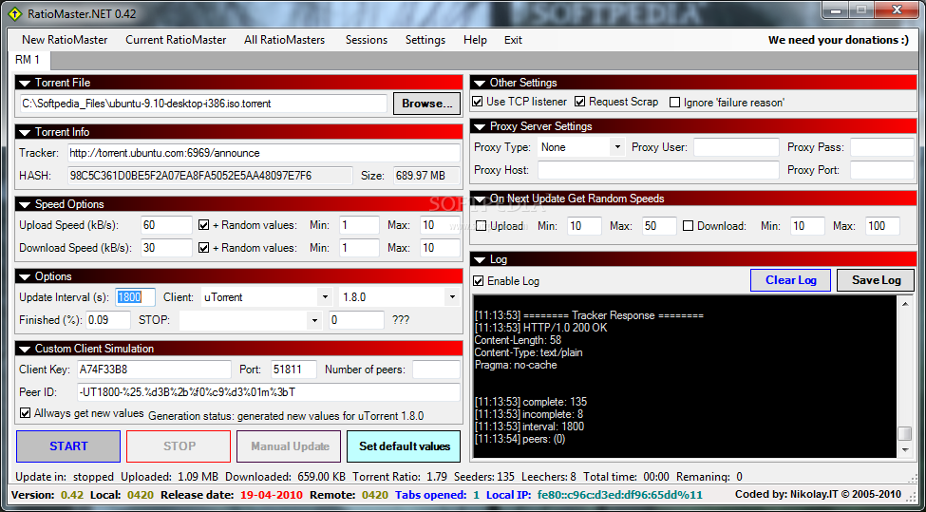
Task: Click the Clear Log button
Action: click(x=791, y=280)
